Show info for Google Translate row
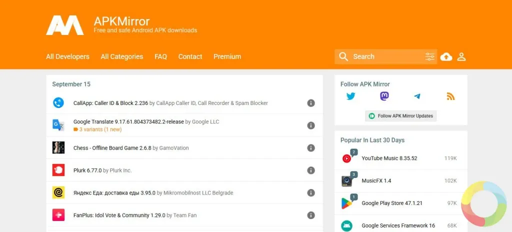Image resolution: width=512 pixels, height=232 pixels. click(x=311, y=125)
